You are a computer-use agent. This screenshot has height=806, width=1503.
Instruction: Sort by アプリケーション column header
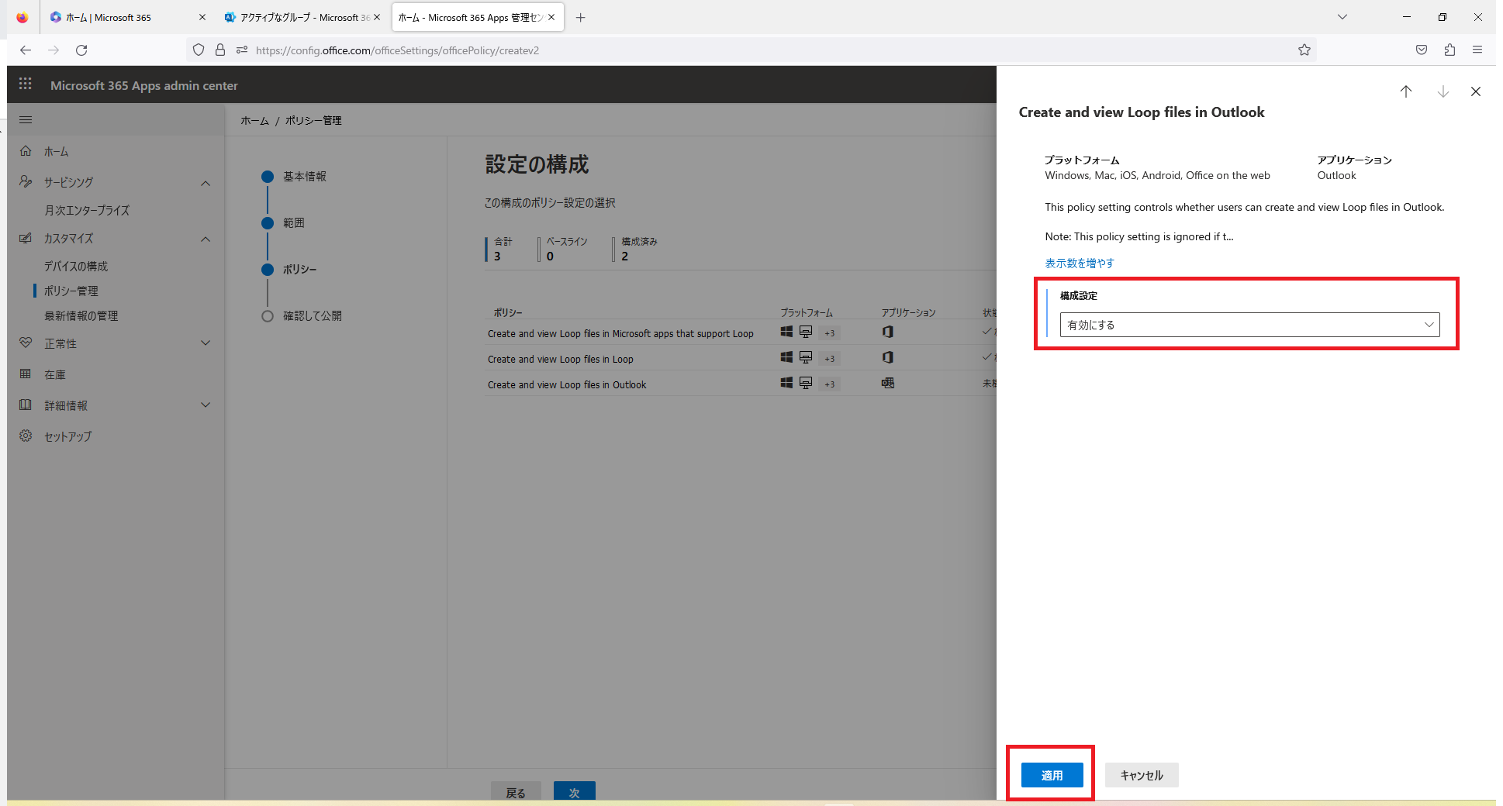click(x=908, y=312)
